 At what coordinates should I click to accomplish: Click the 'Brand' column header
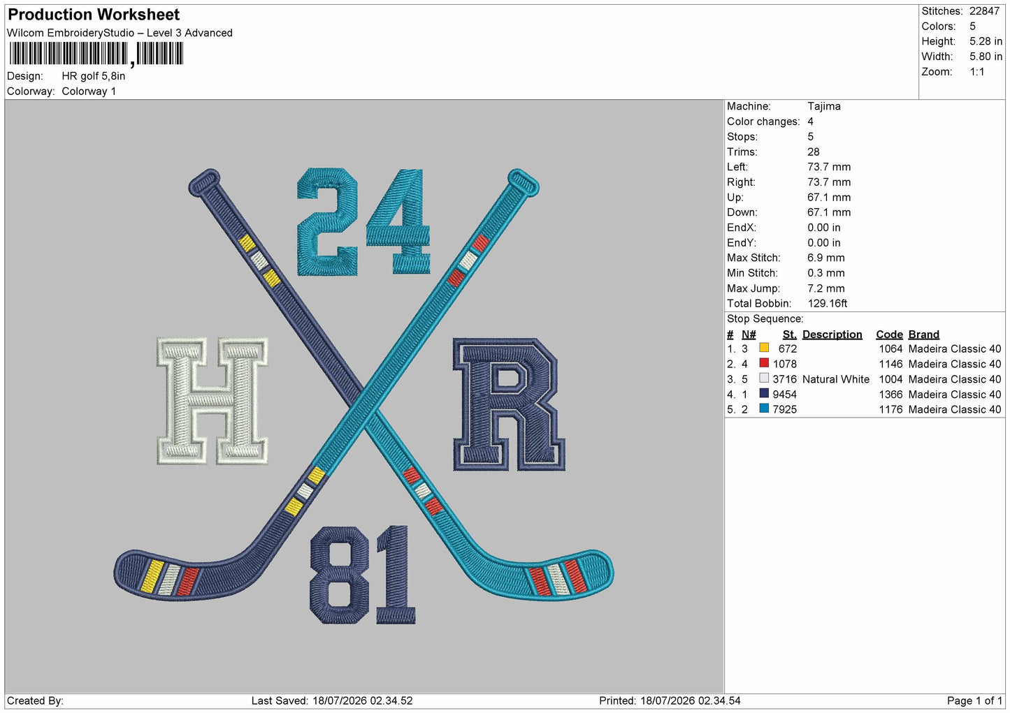(924, 335)
